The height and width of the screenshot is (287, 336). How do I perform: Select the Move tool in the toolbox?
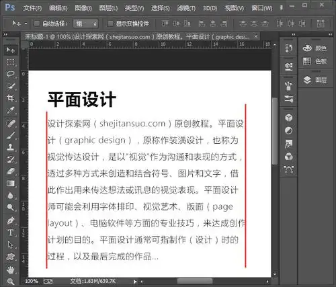[11, 50]
